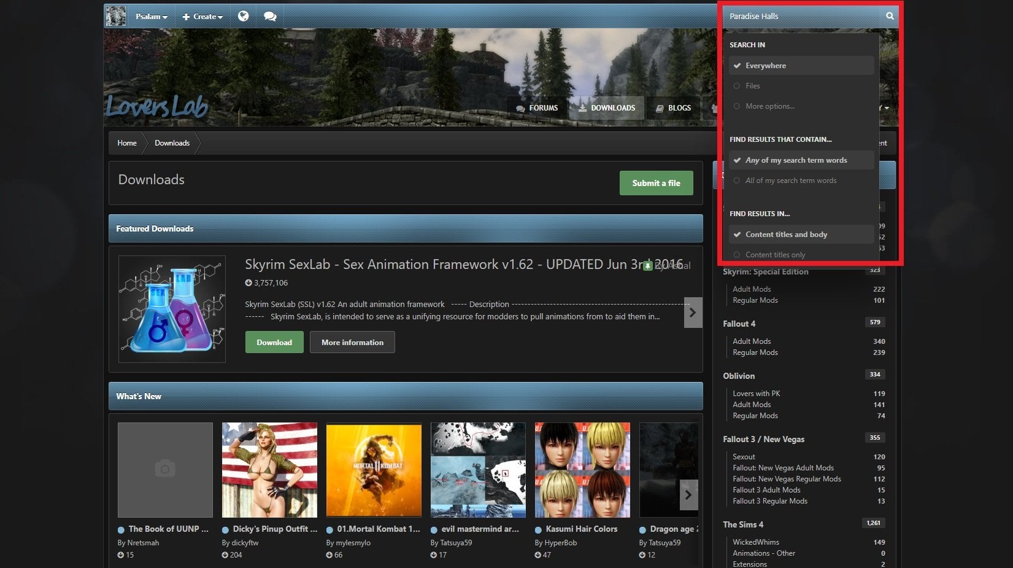The image size is (1013, 568).
Task: Open Oblivion category heading
Action: click(x=739, y=376)
